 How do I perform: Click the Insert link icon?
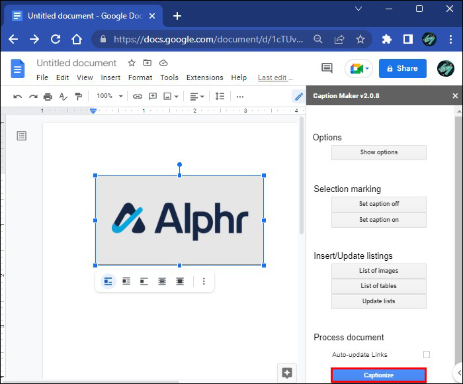[138, 97]
